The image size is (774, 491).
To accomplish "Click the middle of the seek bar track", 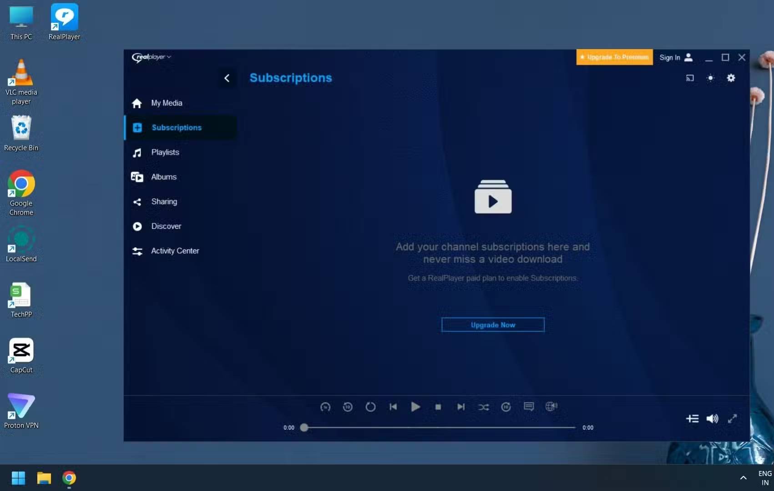I will point(440,427).
